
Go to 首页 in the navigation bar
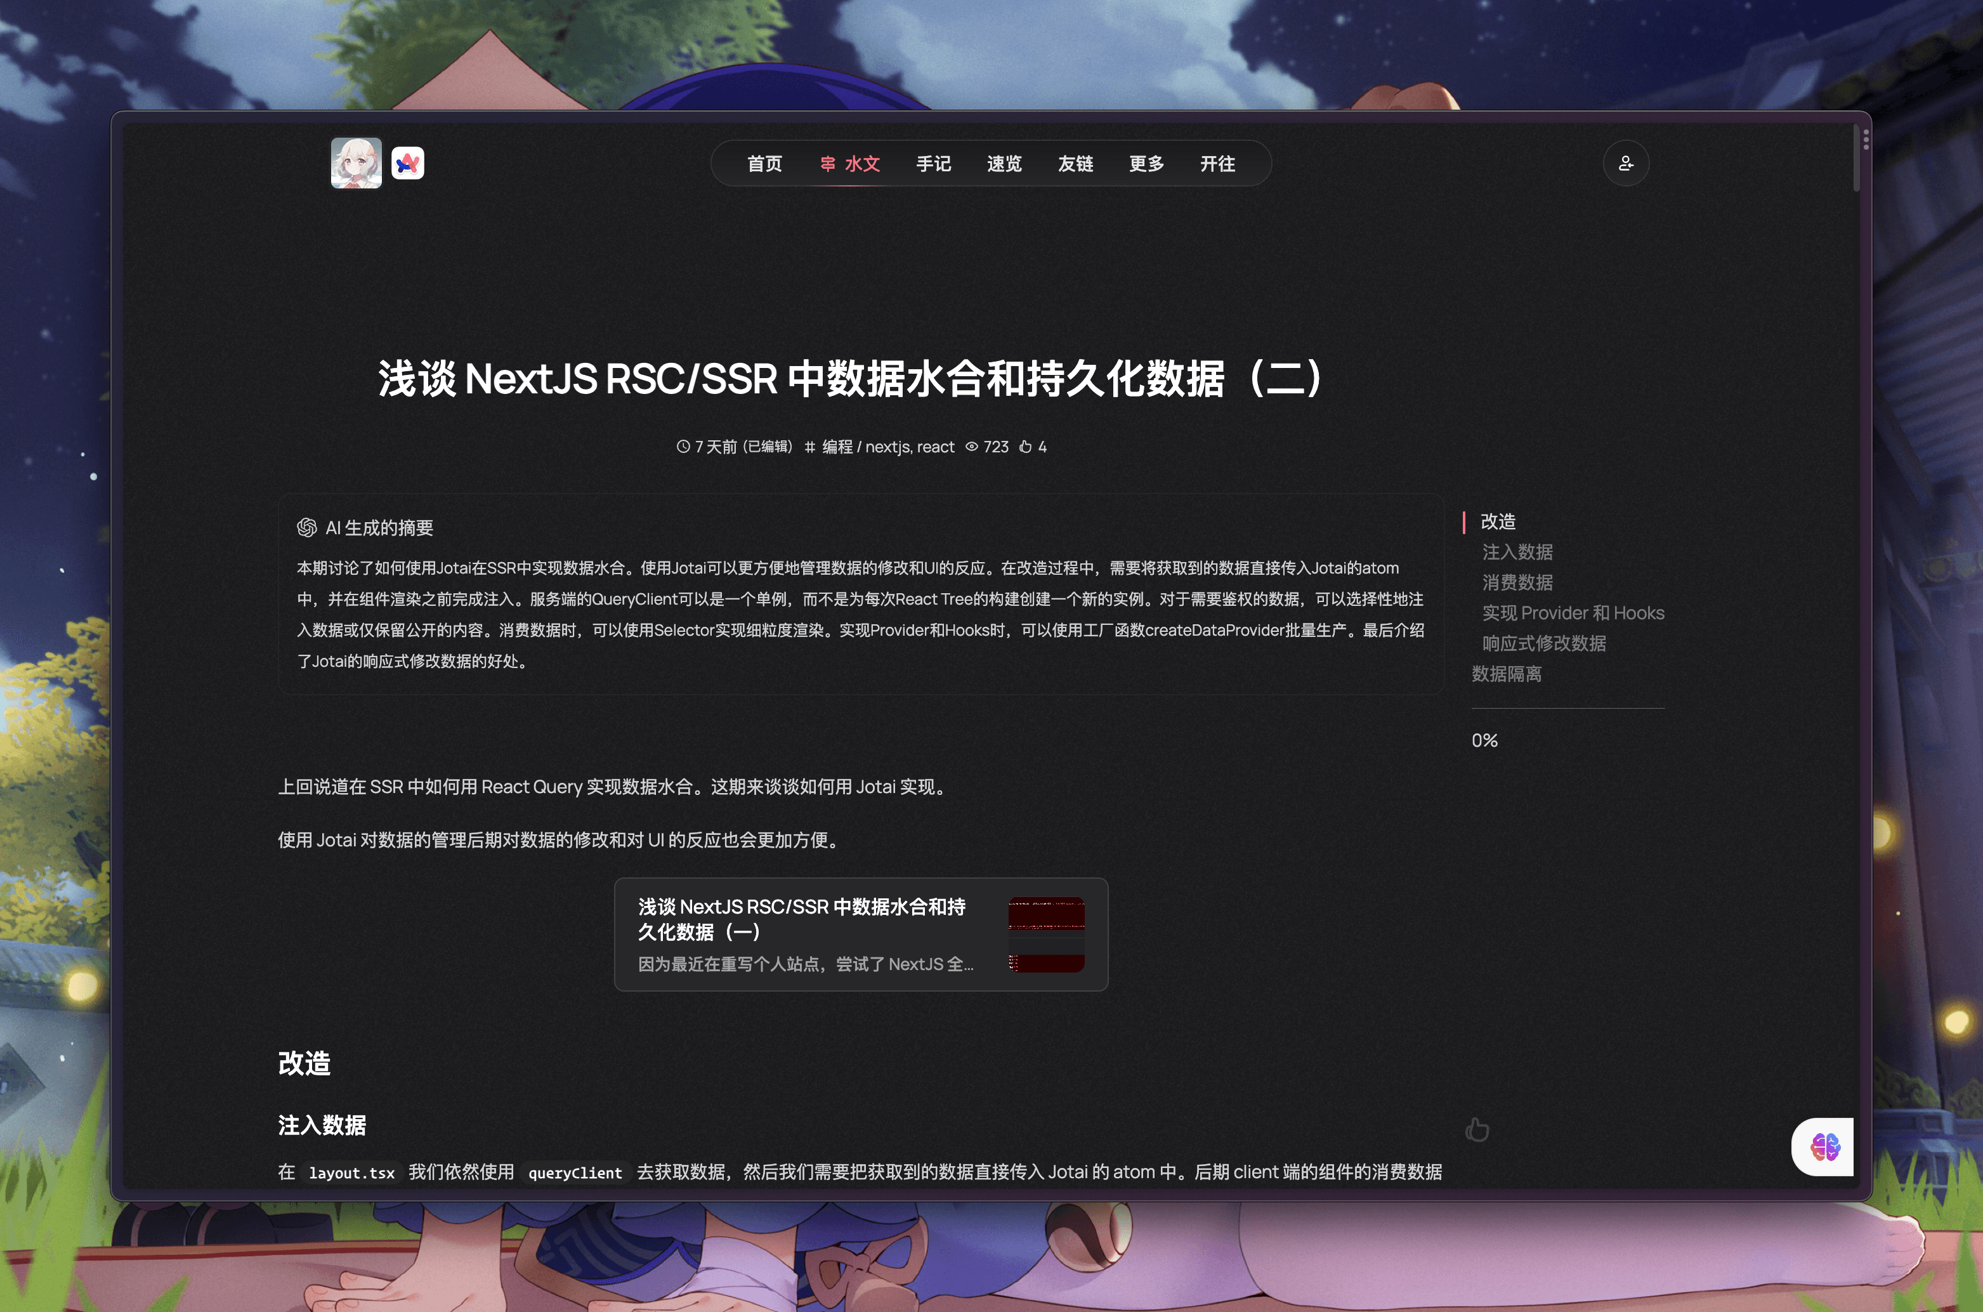[x=765, y=163]
